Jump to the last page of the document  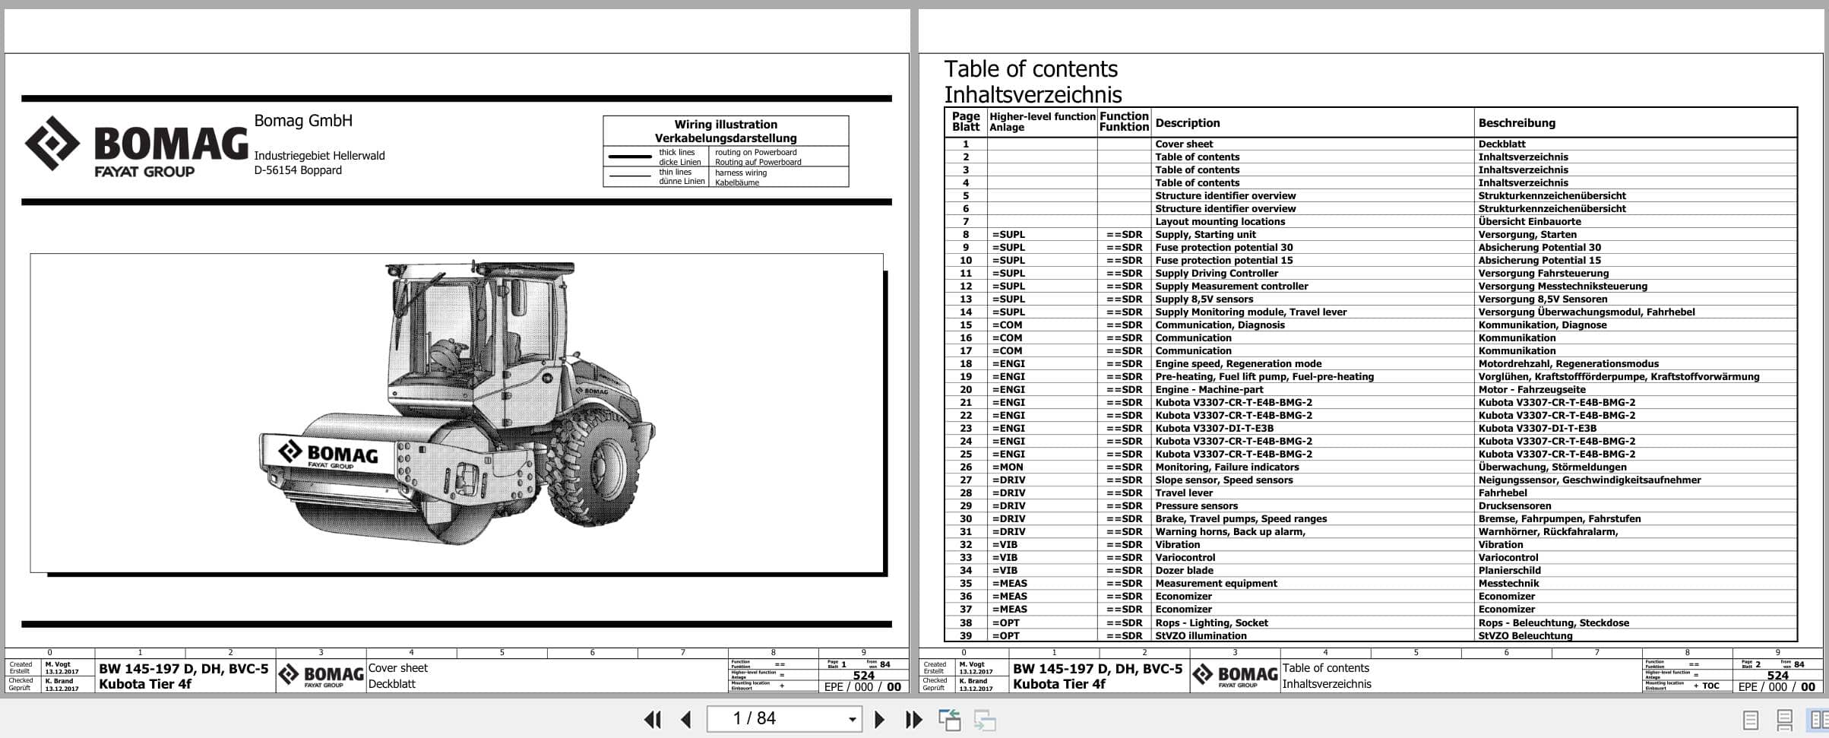pos(913,719)
